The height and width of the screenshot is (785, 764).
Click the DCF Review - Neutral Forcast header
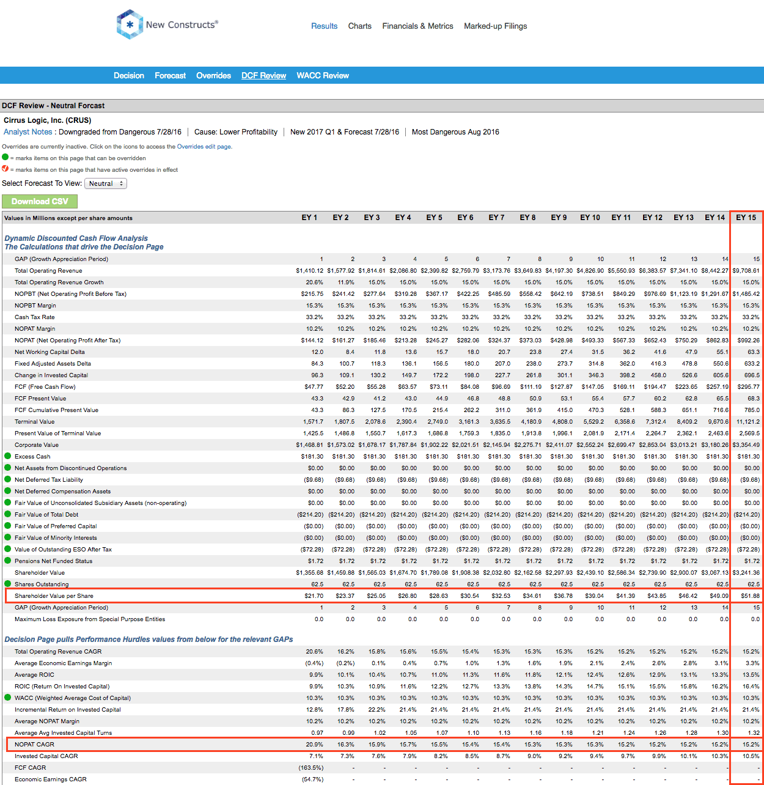(x=53, y=106)
